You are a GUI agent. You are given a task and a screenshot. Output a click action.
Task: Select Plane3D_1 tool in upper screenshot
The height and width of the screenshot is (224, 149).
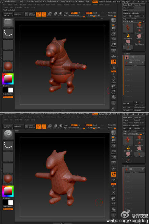(128, 42)
